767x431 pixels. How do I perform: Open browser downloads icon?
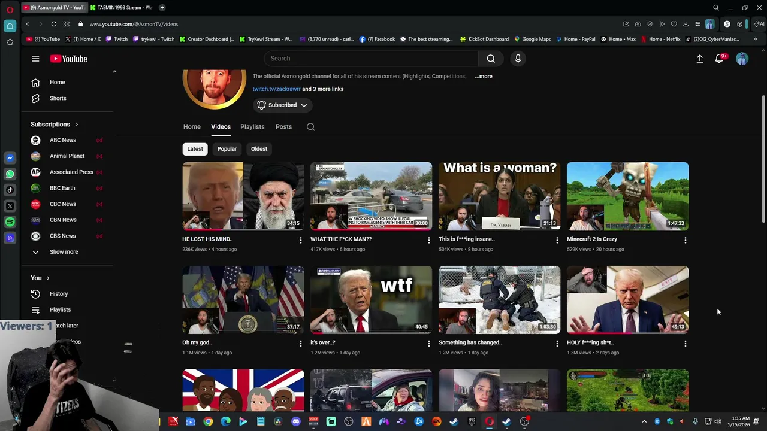(686, 24)
